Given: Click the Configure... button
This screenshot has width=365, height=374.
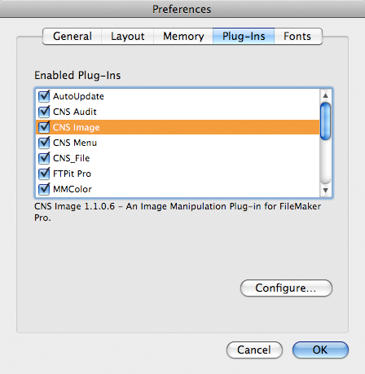Looking at the screenshot, I should [286, 288].
